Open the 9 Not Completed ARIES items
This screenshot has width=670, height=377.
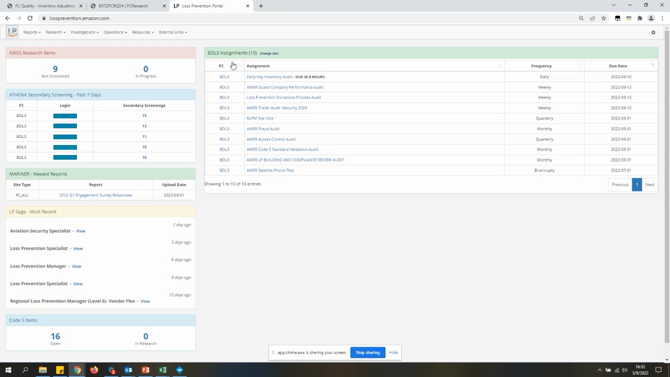point(55,69)
